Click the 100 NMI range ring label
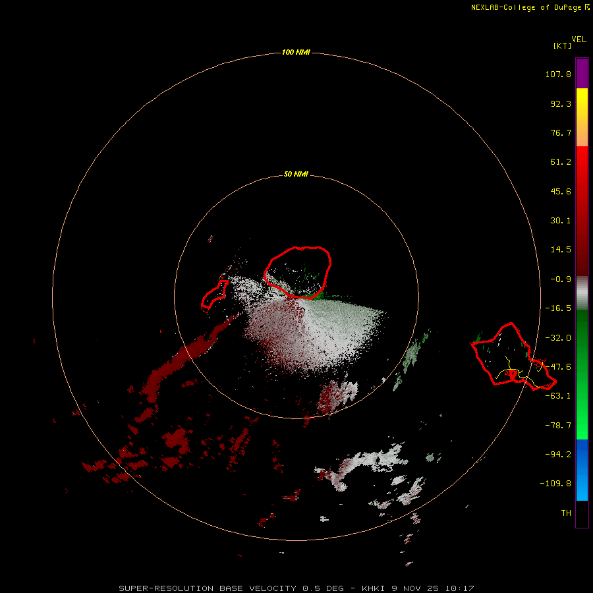The width and height of the screenshot is (593, 593). click(x=296, y=52)
